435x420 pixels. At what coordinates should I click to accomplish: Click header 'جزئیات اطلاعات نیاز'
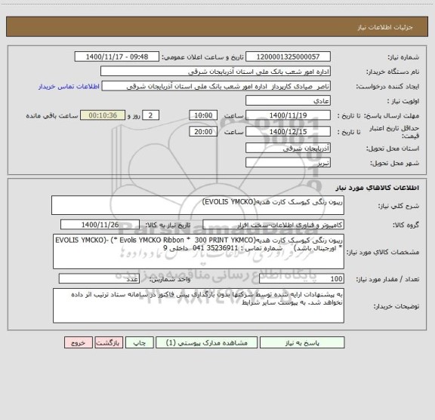(x=385, y=27)
